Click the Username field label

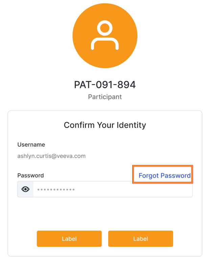point(31,145)
